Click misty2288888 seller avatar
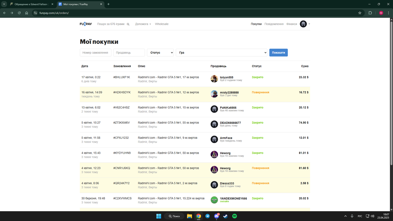The width and height of the screenshot is (393, 221). [214, 94]
